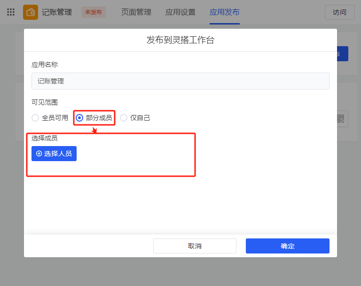Click the 记账管理 app title text

coord(57,12)
